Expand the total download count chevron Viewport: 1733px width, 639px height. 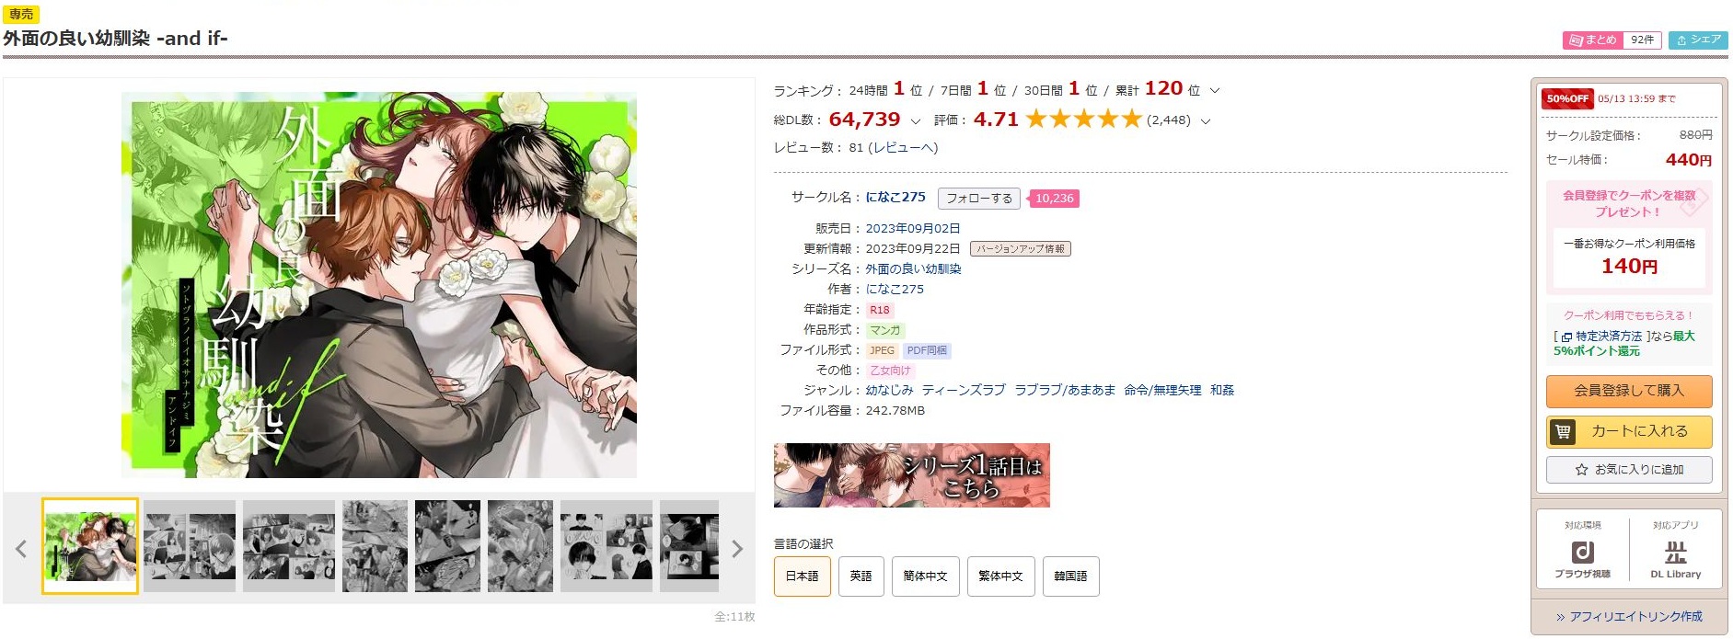[915, 121]
